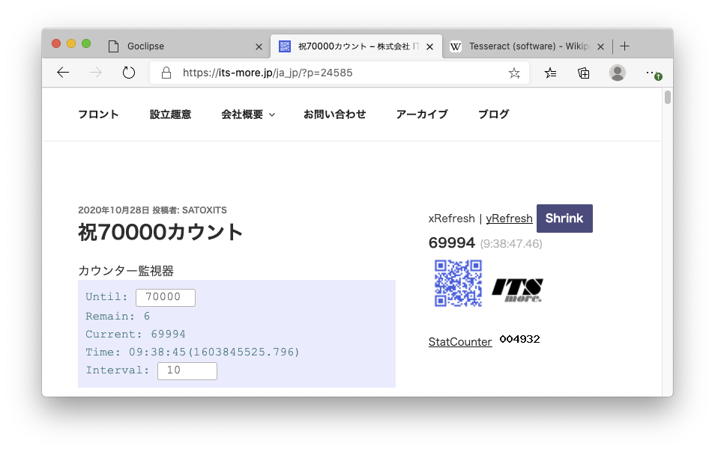Open the browser settings ellipsis menu
The image size is (715, 452).
pos(651,73)
